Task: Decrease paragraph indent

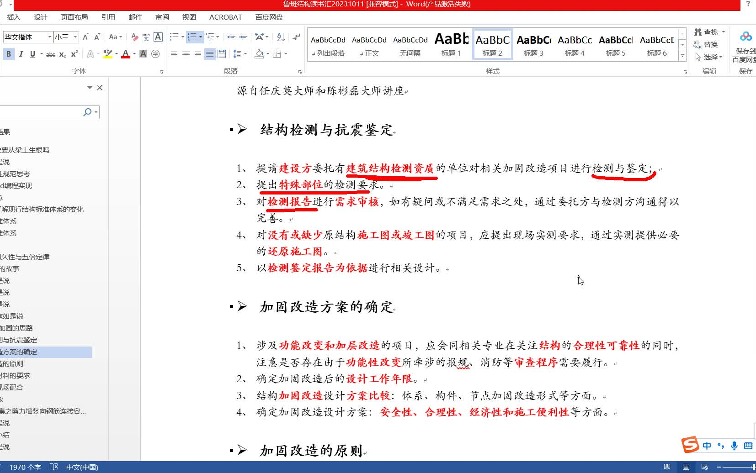Action: point(231,37)
